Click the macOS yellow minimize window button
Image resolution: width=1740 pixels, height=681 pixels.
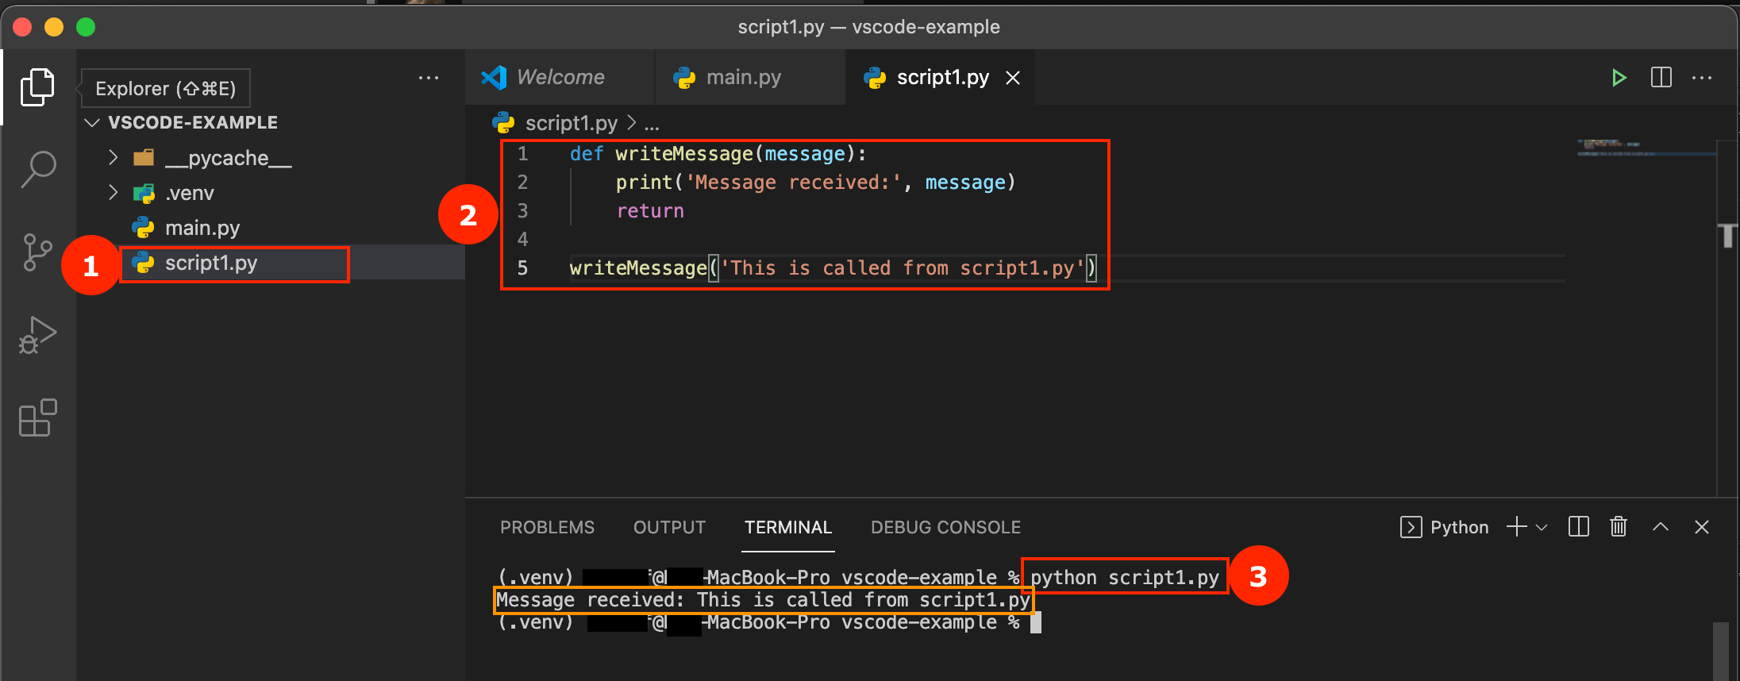pyautogui.click(x=54, y=27)
